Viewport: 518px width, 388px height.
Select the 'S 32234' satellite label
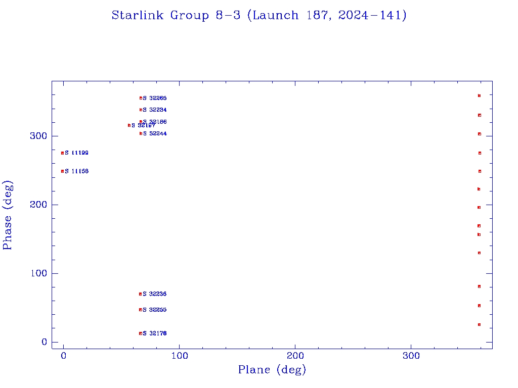tap(155, 110)
